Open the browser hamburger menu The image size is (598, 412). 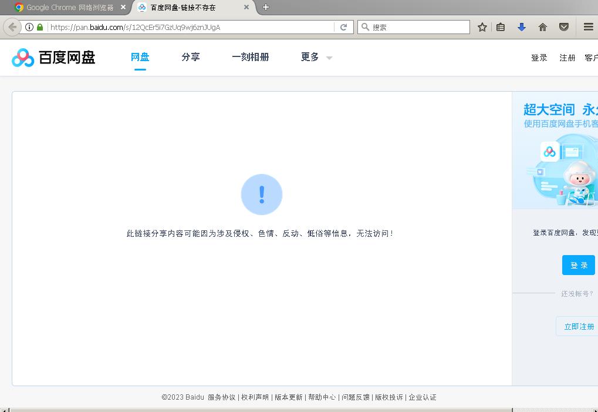click(589, 27)
